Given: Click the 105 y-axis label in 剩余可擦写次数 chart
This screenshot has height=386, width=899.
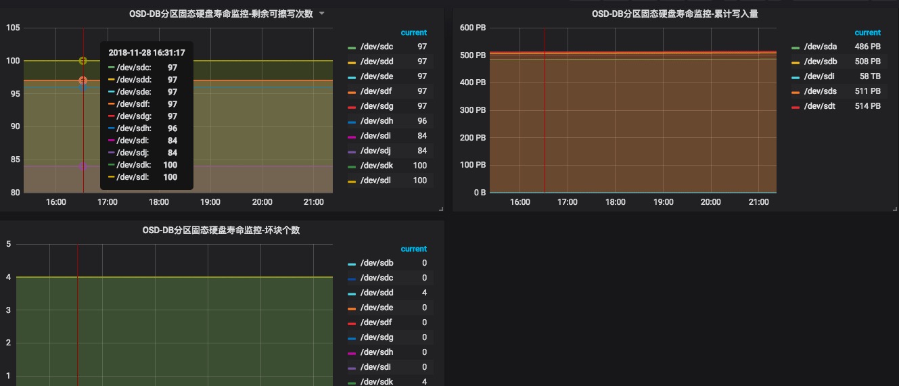Looking at the screenshot, I should pyautogui.click(x=13, y=27).
